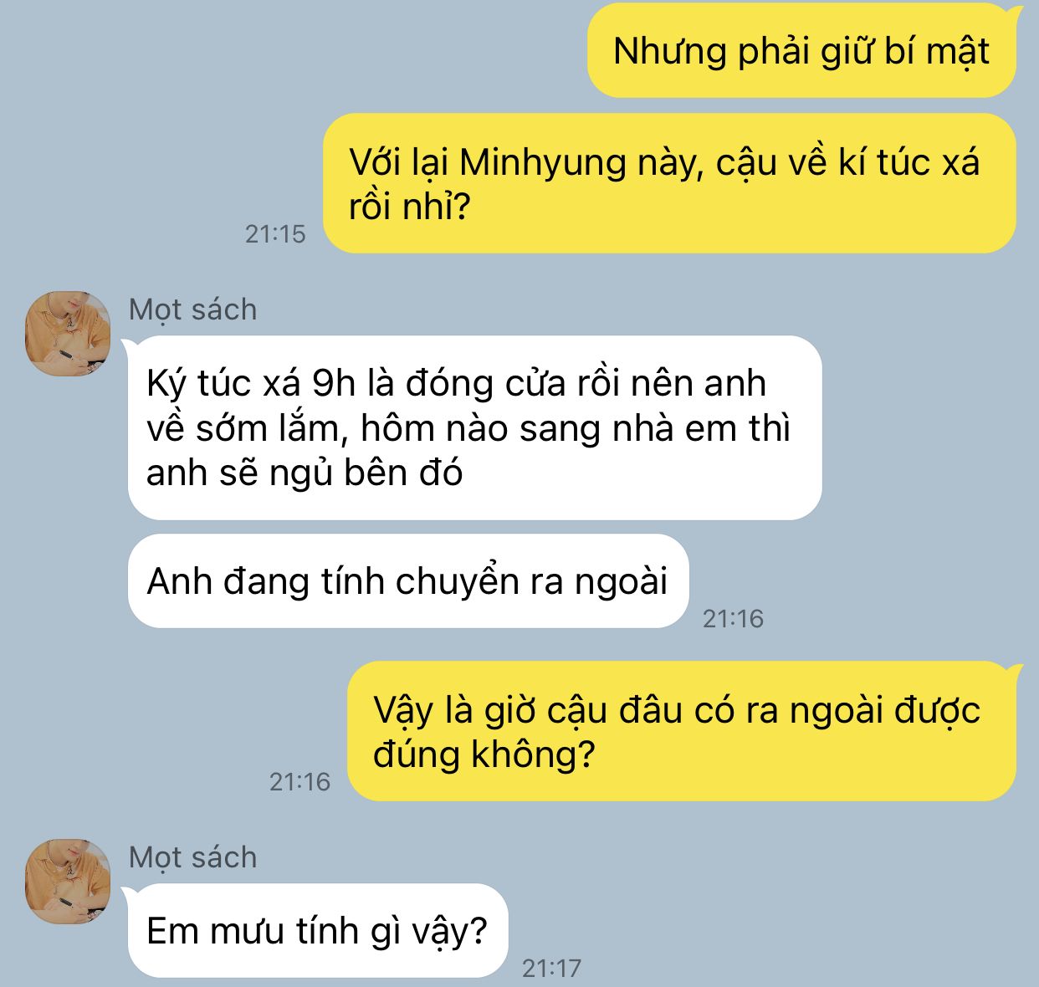Tap '9h' in the dormitory closing message
This screenshot has height=987, width=1039.
(x=334, y=383)
